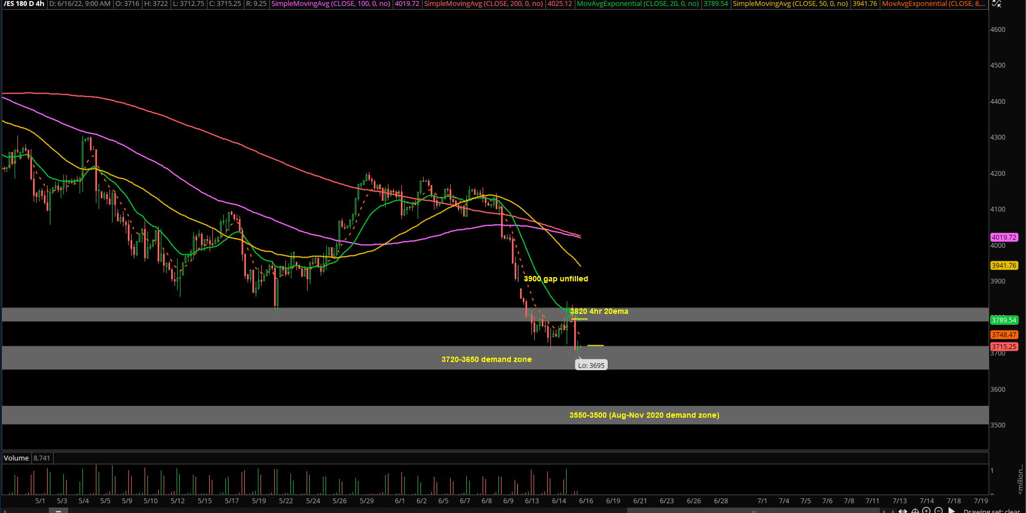Click the 8,741 volume value

pos(42,458)
